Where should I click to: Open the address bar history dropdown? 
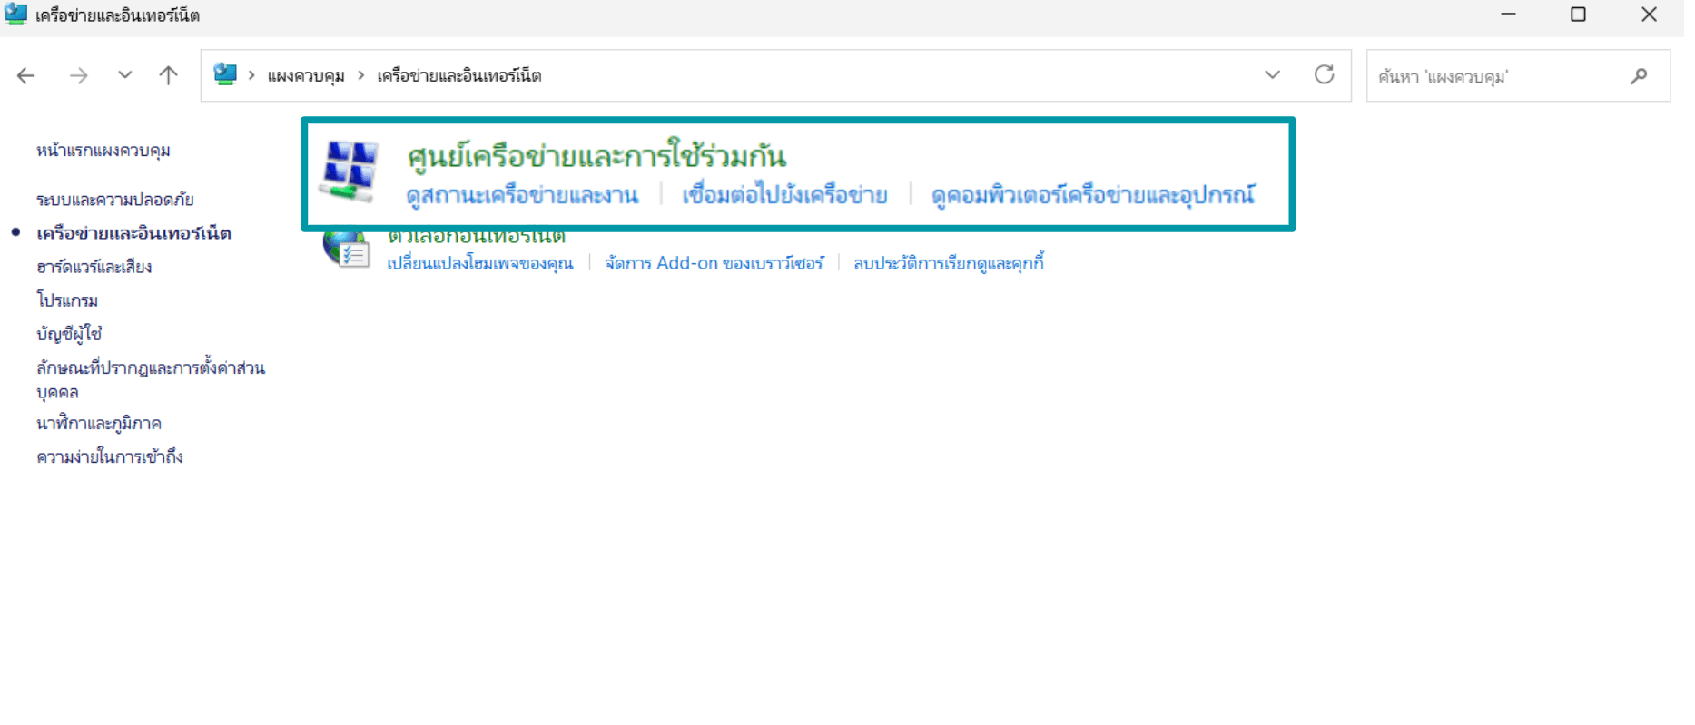[1272, 75]
